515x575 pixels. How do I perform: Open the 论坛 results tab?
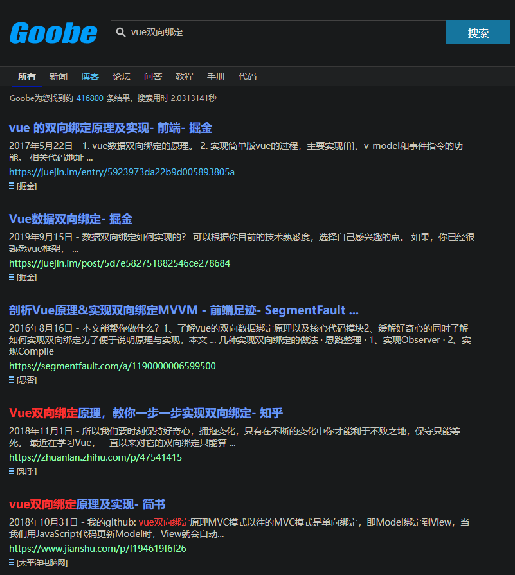(x=121, y=76)
